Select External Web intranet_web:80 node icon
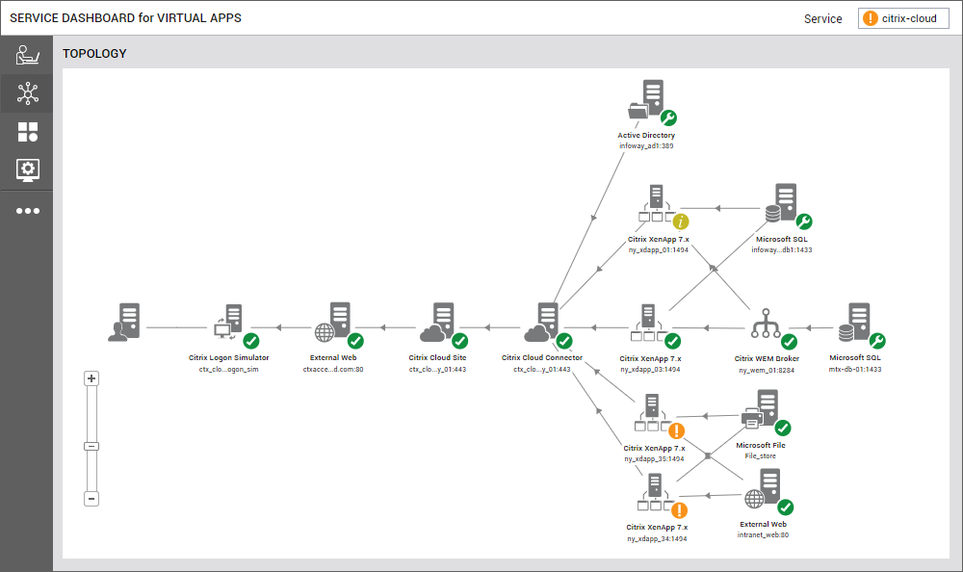The height and width of the screenshot is (572, 963). [762, 489]
